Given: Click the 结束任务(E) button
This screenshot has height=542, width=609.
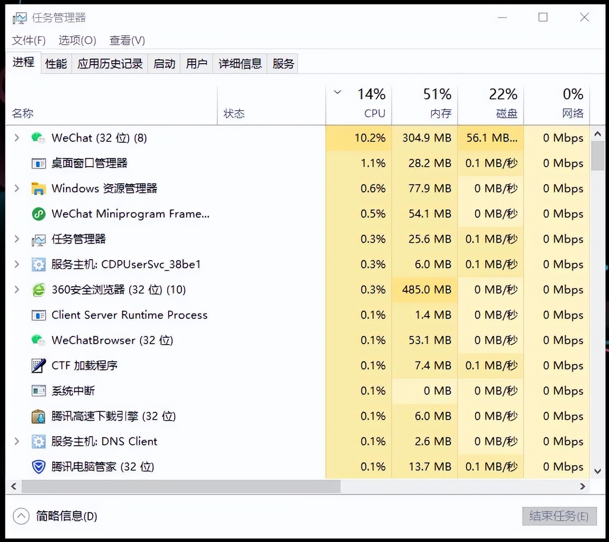Looking at the screenshot, I should pos(559,516).
